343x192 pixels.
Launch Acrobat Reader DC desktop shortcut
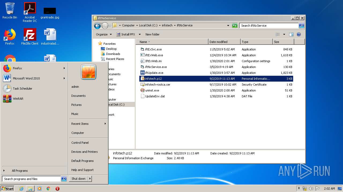30,12
